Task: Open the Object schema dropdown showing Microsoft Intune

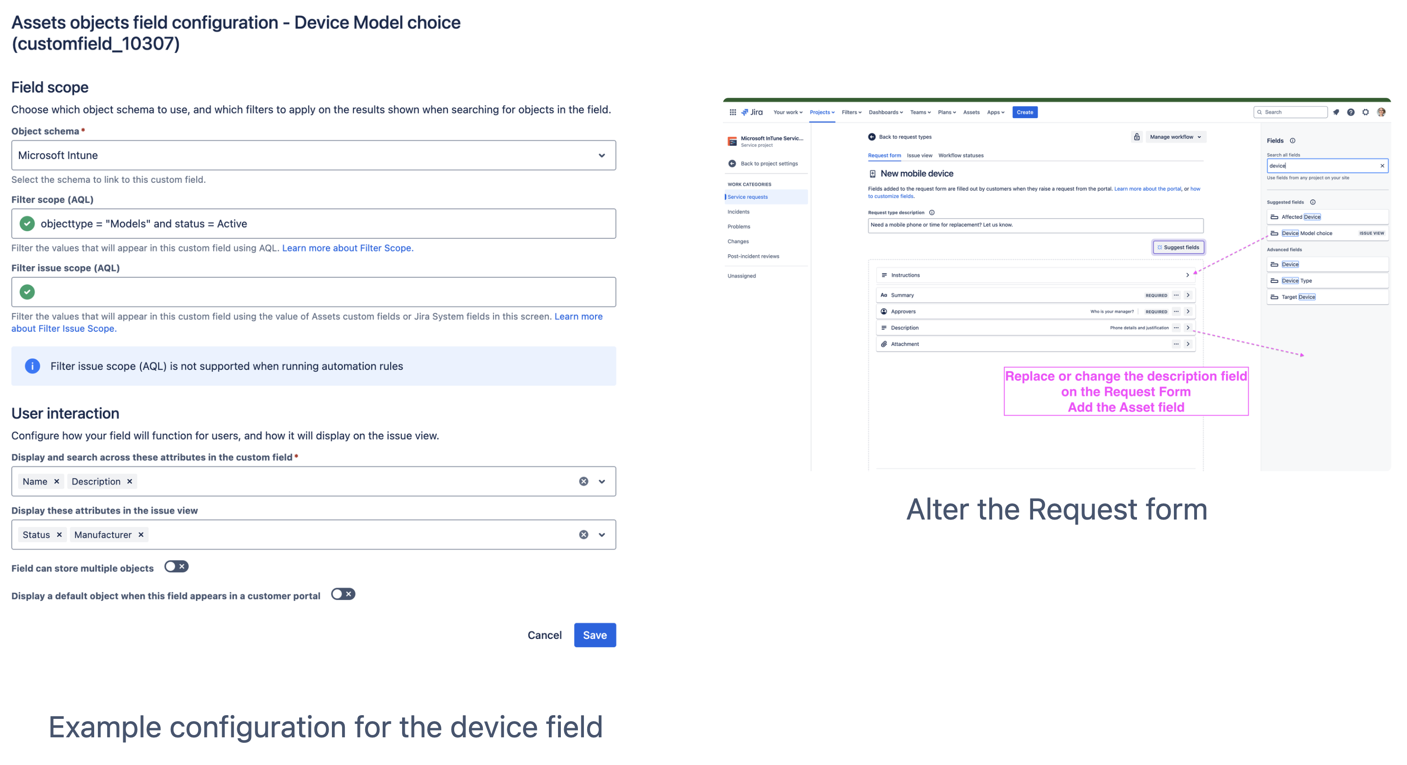Action: [601, 155]
